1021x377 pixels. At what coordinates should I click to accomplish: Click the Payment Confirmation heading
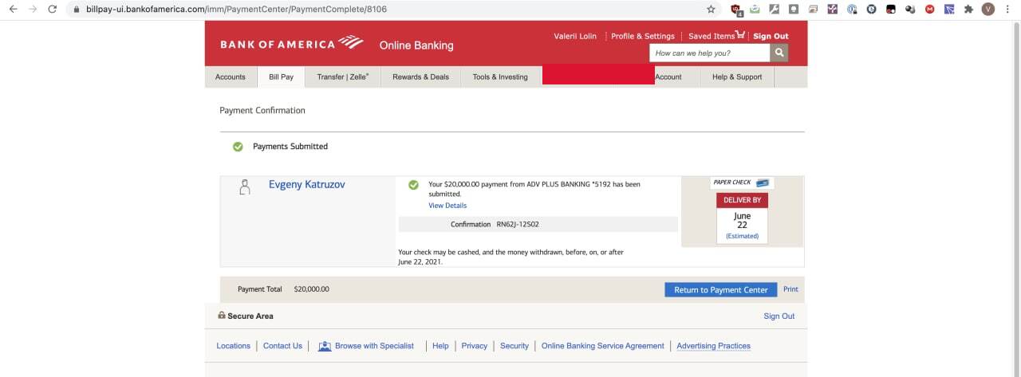point(262,111)
